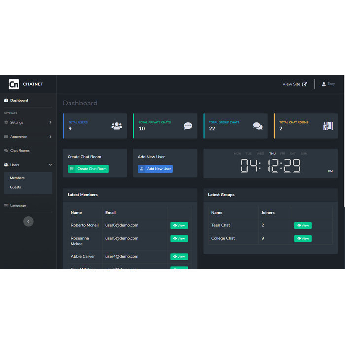Click the ChatNet Cn logo
This screenshot has width=345, height=345.
tap(14, 84)
